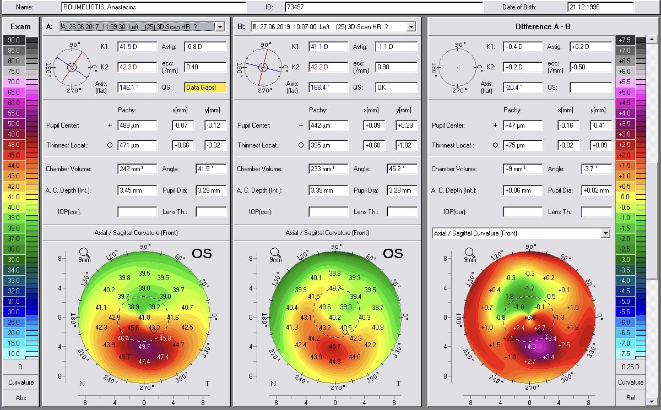Click difference axis value -20.4°
Screen dimensions: 661x410
(x=523, y=88)
